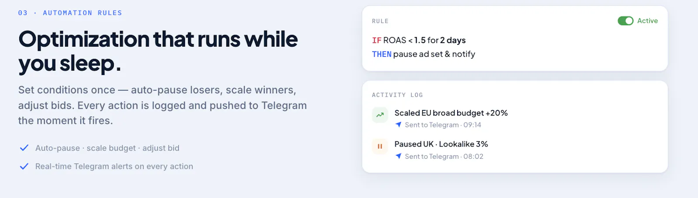This screenshot has width=698, height=198.
Task: Click Telegram arrow icon beside 08:02
Action: coord(398,156)
